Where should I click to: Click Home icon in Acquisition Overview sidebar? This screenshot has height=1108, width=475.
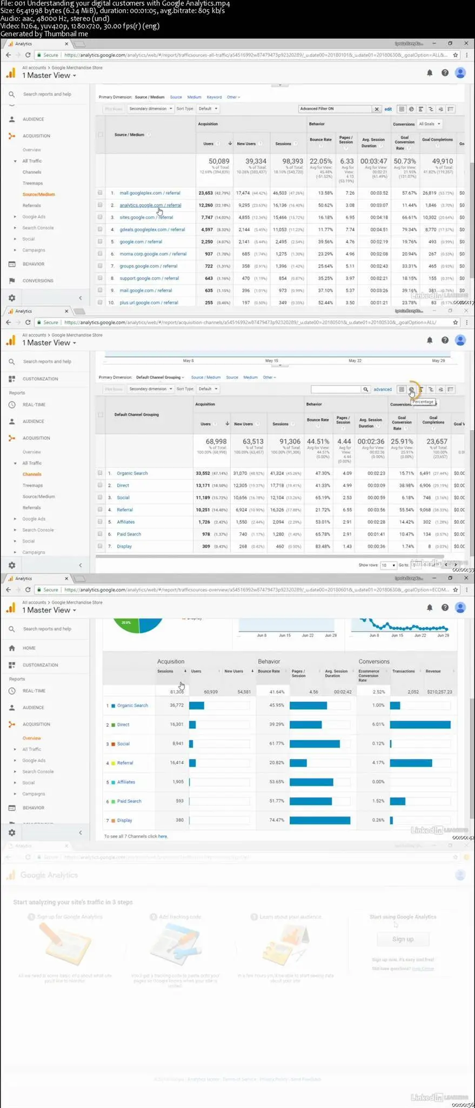pyautogui.click(x=12, y=648)
